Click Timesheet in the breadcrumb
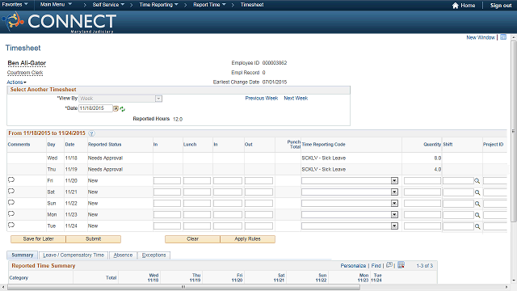Viewport: 517px width, 291px height. 252,5
